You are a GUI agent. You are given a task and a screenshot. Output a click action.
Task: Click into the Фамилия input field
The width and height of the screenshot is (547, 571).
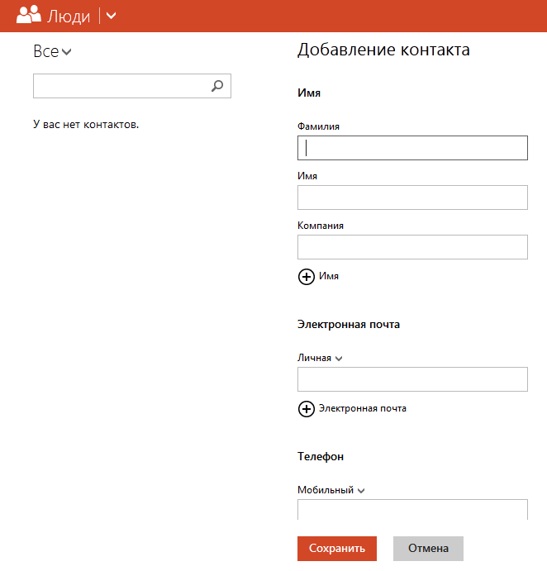point(412,148)
